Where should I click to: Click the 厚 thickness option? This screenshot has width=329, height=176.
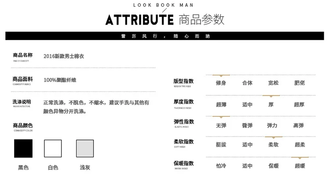271,104
